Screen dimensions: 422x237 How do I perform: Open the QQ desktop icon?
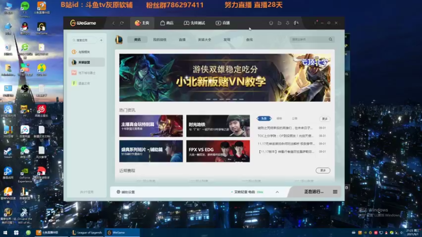[25, 28]
